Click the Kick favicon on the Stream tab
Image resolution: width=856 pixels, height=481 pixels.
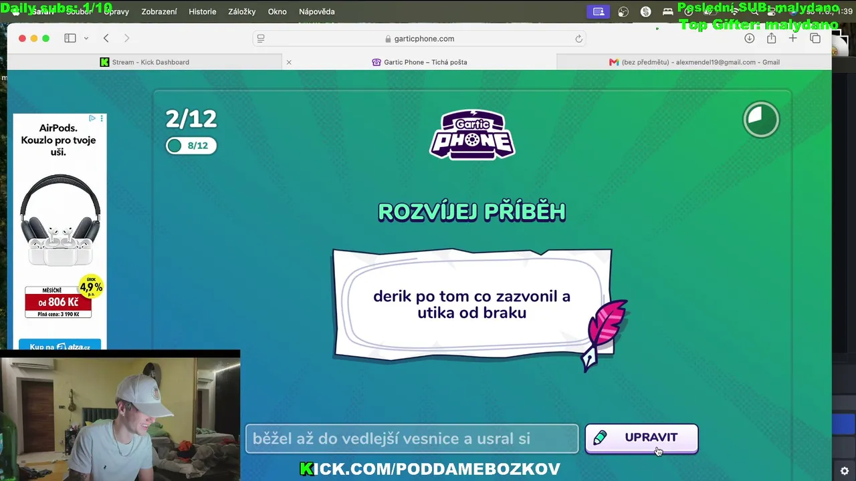point(104,62)
